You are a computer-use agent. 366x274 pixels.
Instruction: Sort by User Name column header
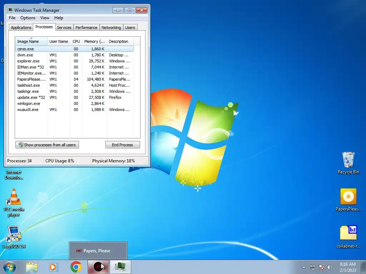pyautogui.click(x=59, y=41)
